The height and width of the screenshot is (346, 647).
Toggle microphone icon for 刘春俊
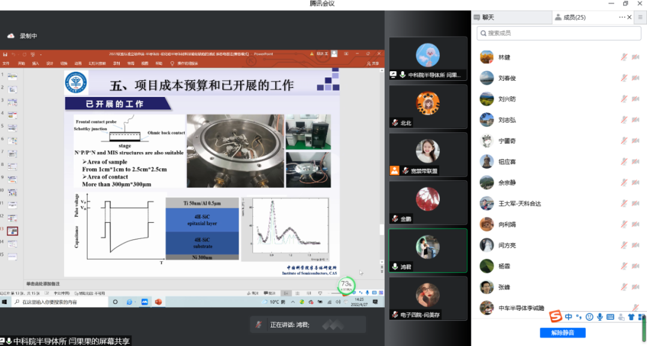tap(624, 78)
